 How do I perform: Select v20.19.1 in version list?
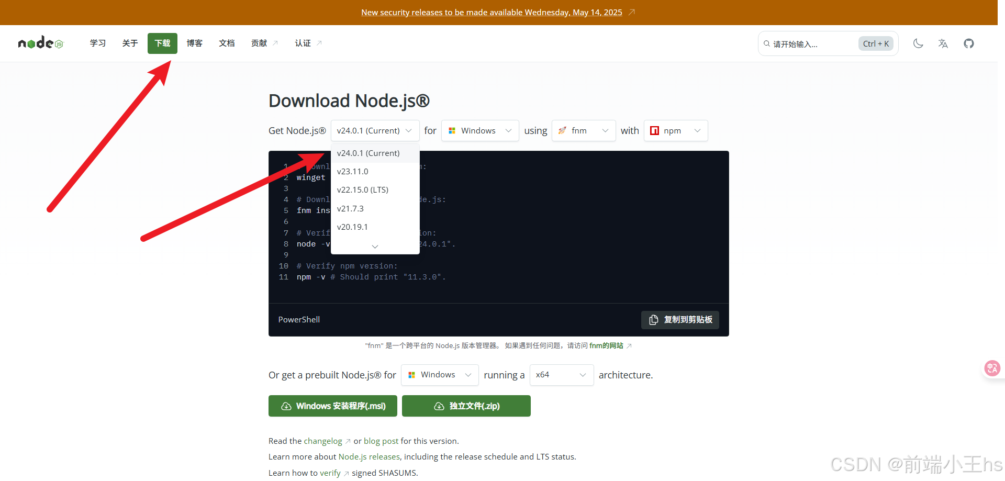pyautogui.click(x=375, y=227)
